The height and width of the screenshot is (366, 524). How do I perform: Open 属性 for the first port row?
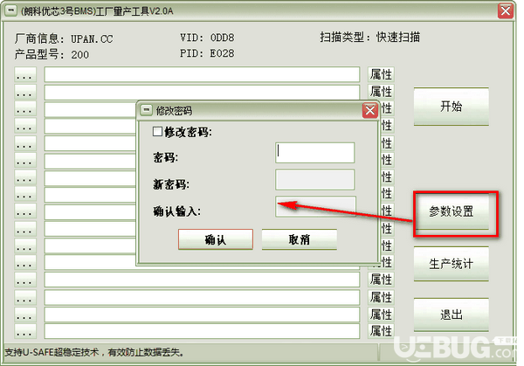(381, 74)
